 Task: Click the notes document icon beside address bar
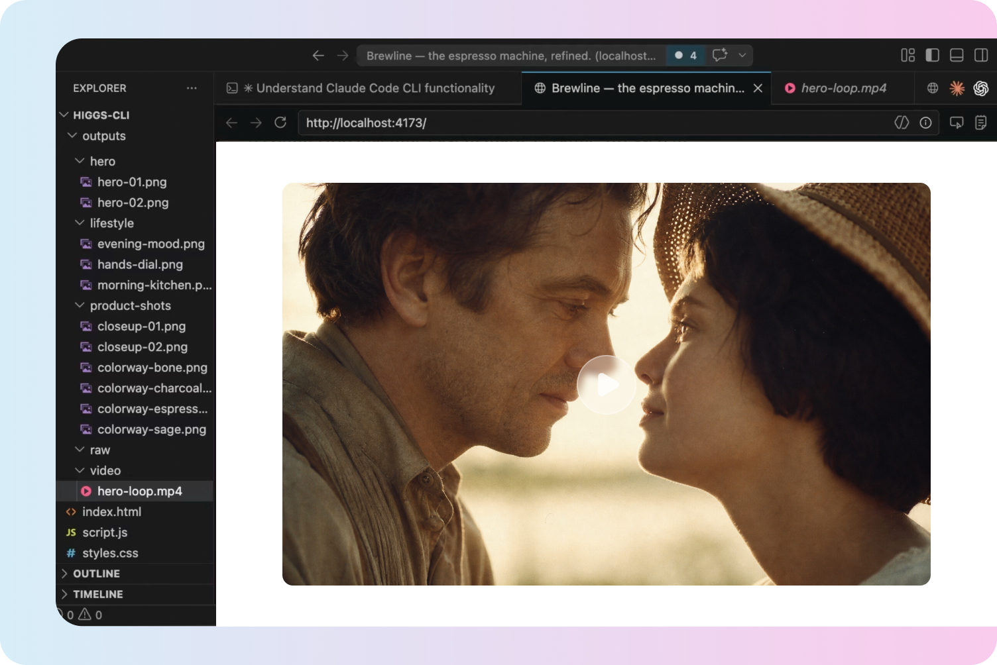[x=981, y=123]
